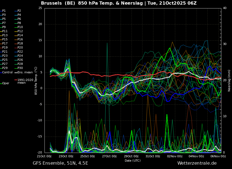Click the chart title Brussels (BE)
The height and width of the screenshot is (169, 232).
58,3
